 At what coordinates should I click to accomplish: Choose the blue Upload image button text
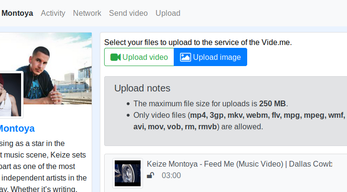pos(217,57)
